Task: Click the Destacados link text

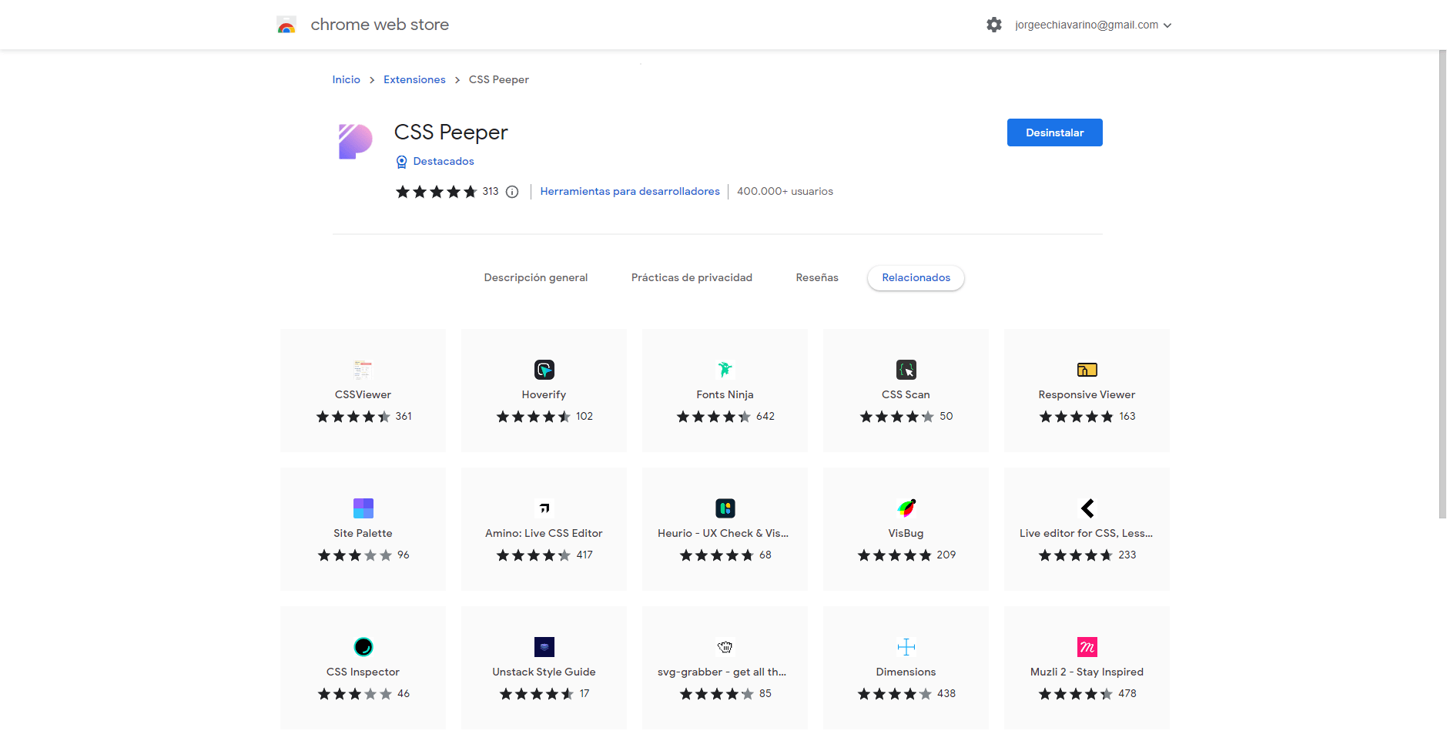Action: 444,162
